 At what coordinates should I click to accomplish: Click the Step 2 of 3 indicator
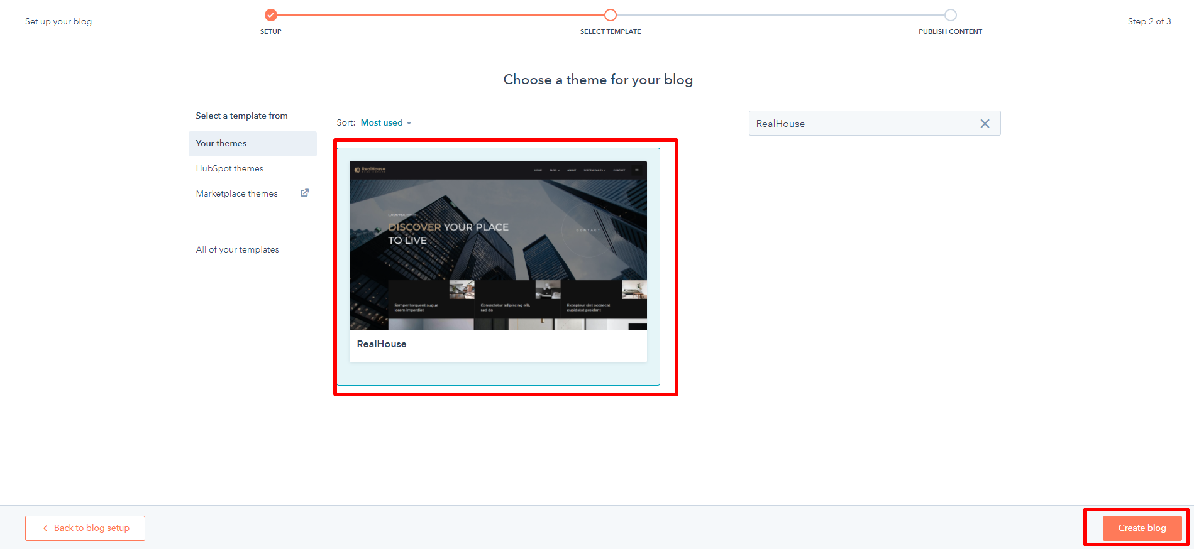pos(1149,21)
